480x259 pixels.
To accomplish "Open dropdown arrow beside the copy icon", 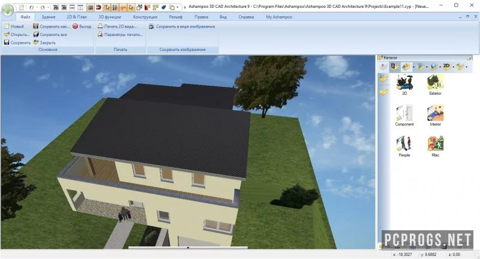I will pyautogui.click(x=177, y=7).
